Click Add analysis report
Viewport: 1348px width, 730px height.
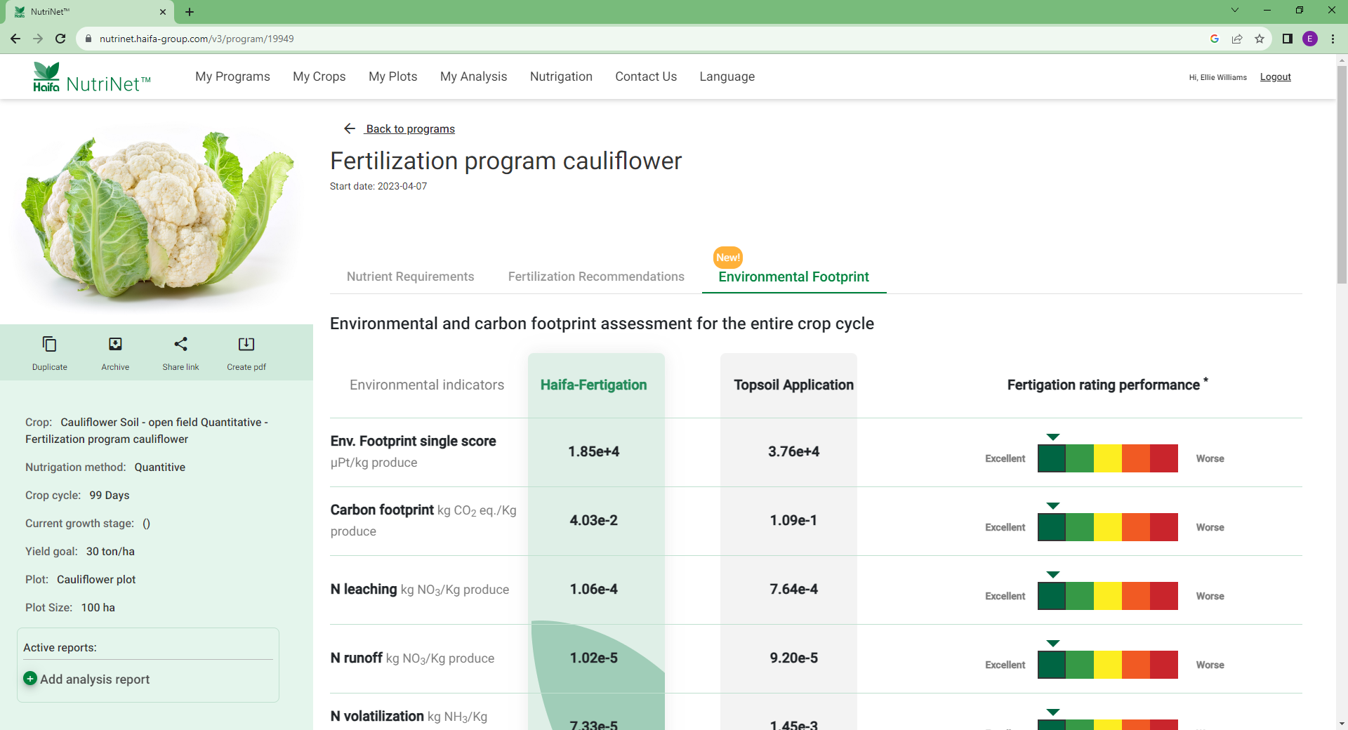[95, 679]
